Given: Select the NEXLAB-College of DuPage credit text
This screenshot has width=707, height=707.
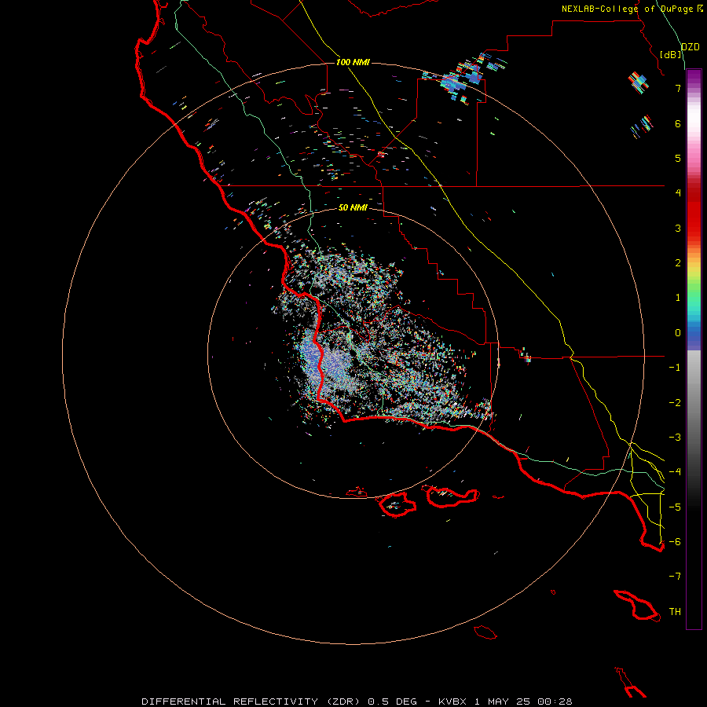Looking at the screenshot, I should tap(629, 9).
